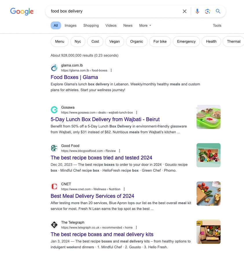Expand the More dropdown

tap(145, 26)
